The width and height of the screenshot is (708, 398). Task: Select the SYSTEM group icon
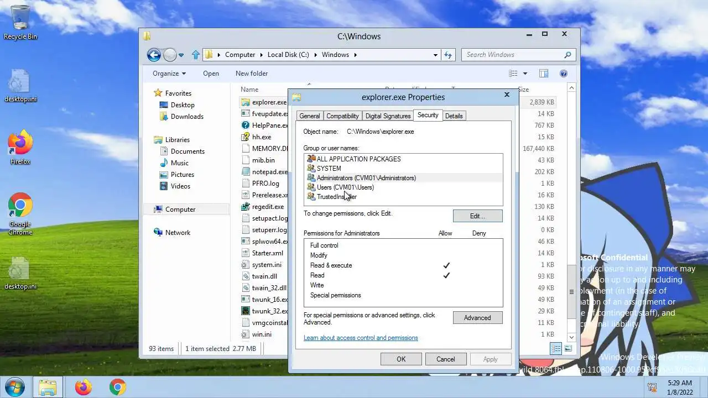[x=311, y=169]
